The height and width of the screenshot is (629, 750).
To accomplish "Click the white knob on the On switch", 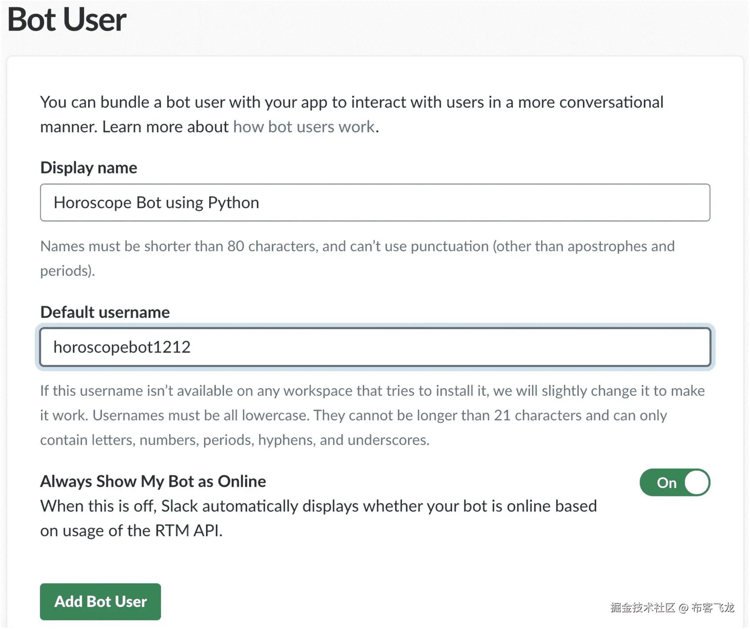I will tap(697, 483).
